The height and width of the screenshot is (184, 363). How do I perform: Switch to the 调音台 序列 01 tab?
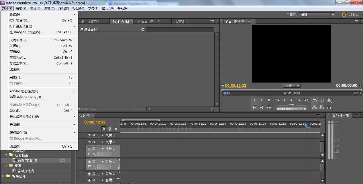pyautogui.click(x=149, y=21)
